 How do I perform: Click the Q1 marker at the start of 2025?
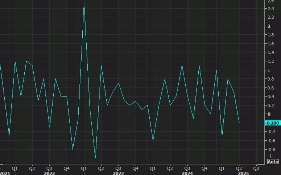(x=222, y=168)
